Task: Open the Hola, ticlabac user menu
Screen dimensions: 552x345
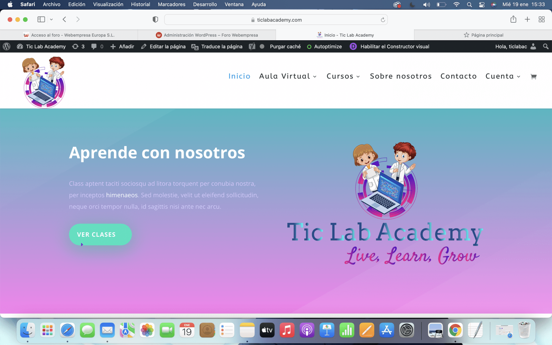Action: 516,46
